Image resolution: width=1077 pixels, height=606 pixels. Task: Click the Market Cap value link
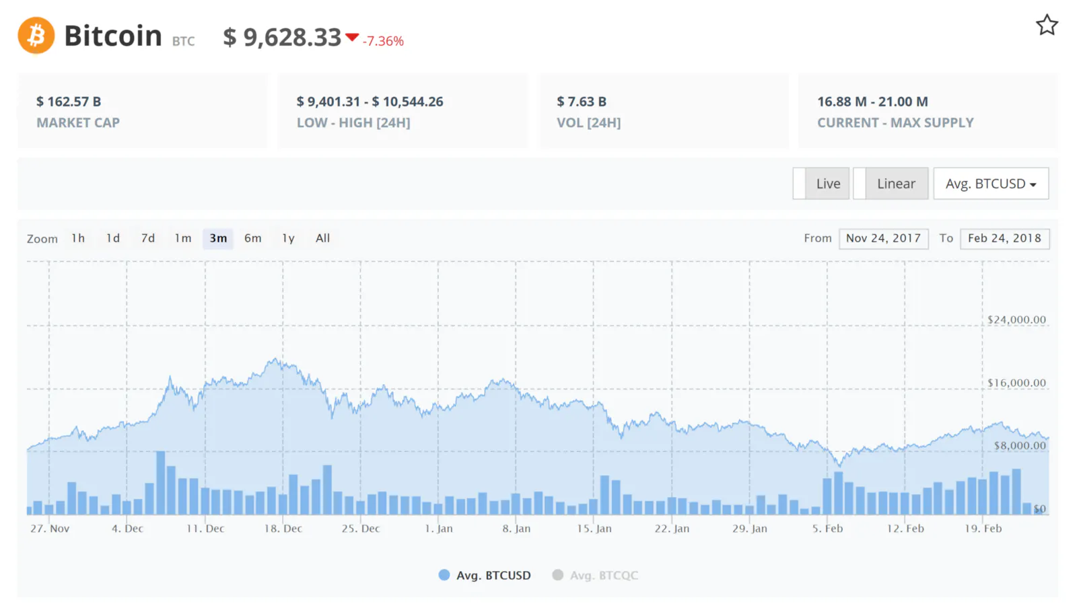tap(70, 102)
